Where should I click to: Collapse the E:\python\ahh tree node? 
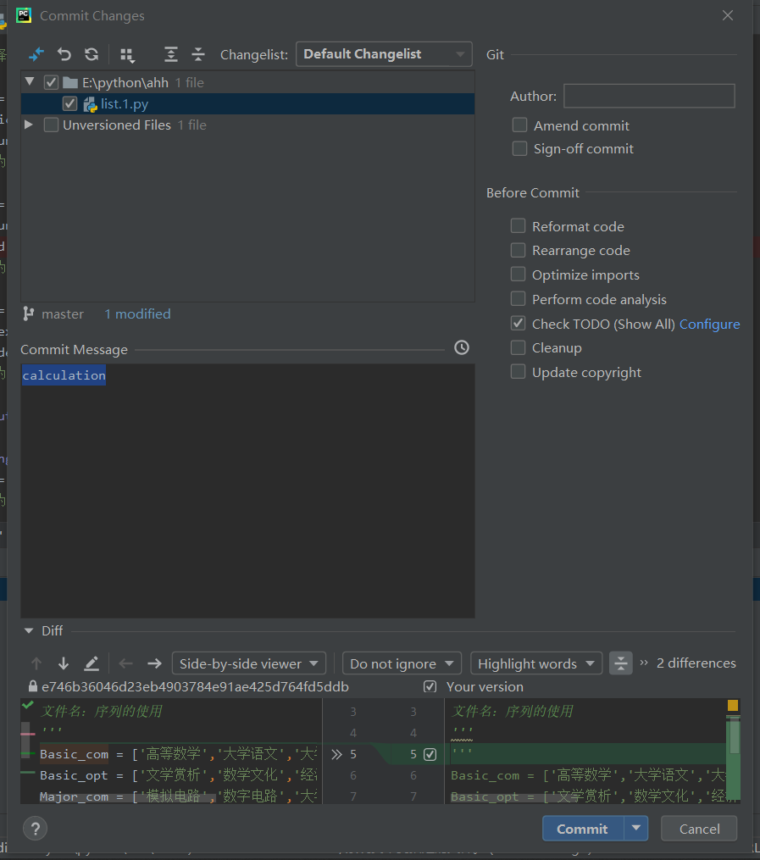point(31,82)
